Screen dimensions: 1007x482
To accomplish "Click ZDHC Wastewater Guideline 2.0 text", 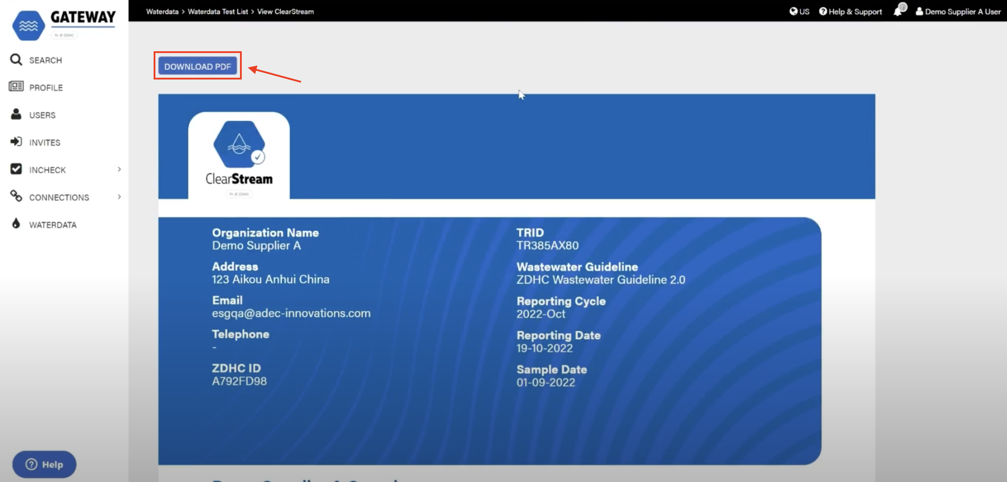I will point(601,280).
